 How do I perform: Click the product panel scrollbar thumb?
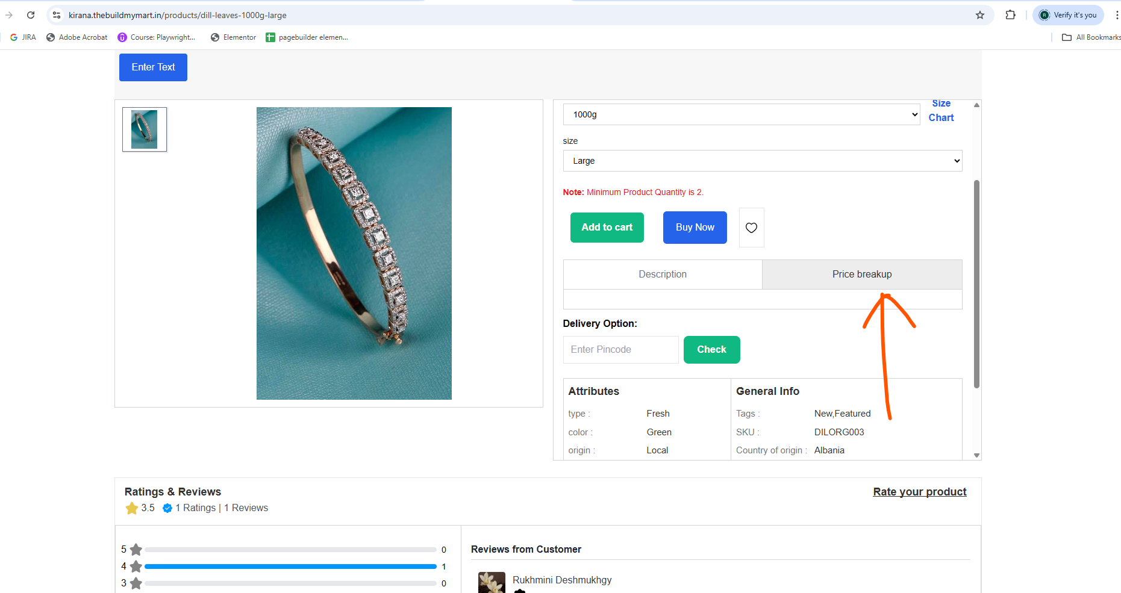pos(976,284)
